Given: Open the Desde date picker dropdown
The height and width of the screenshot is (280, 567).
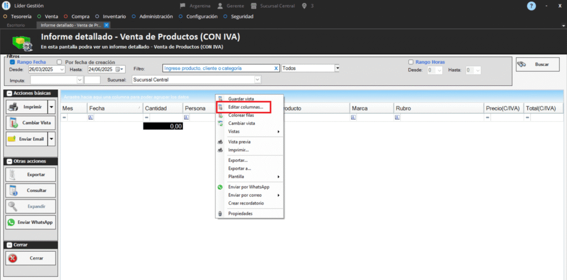Looking at the screenshot, I should click(62, 69).
